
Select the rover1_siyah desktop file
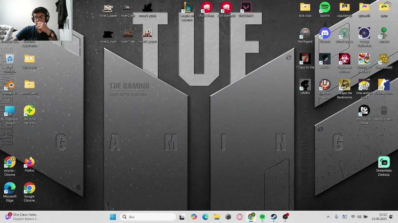click(148, 11)
